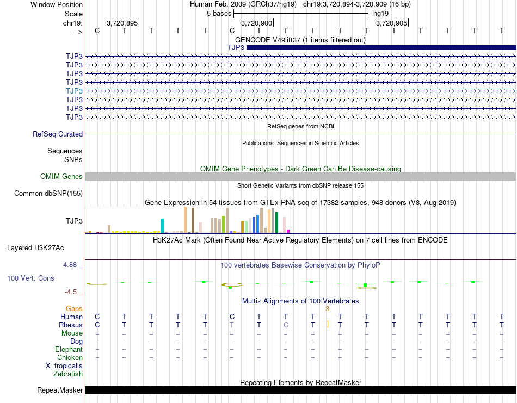This screenshot has width=517, height=403.
Task: Open GENCODE V49lift37 track title
Action: point(300,40)
